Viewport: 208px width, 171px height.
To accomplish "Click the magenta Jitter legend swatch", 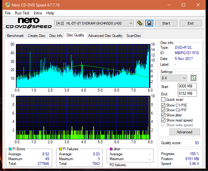I will [x=111, y=149].
